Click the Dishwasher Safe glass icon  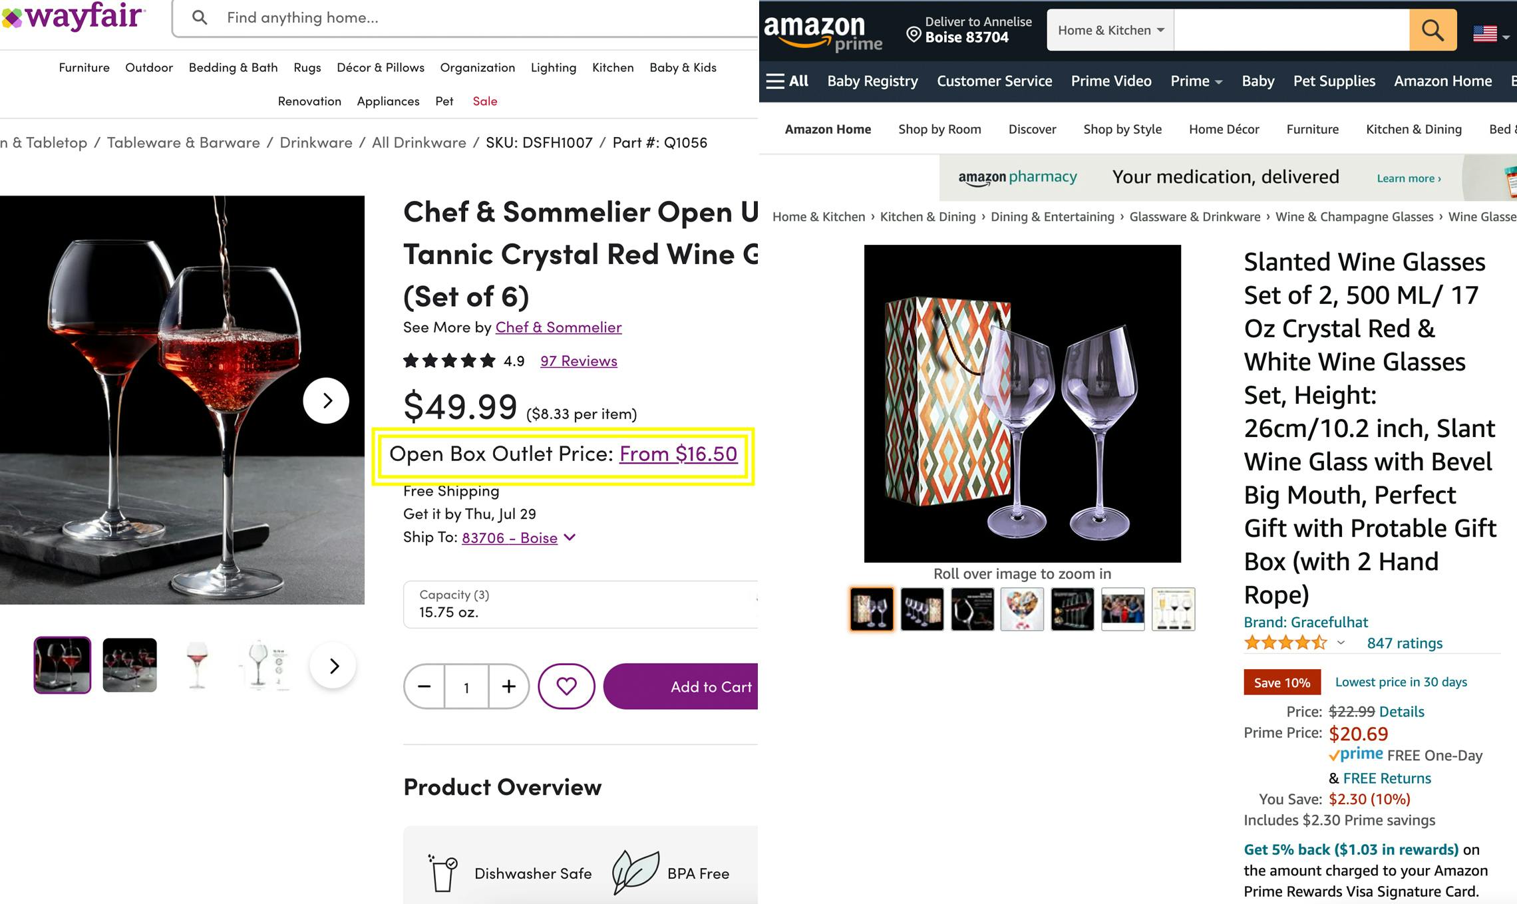(441, 872)
